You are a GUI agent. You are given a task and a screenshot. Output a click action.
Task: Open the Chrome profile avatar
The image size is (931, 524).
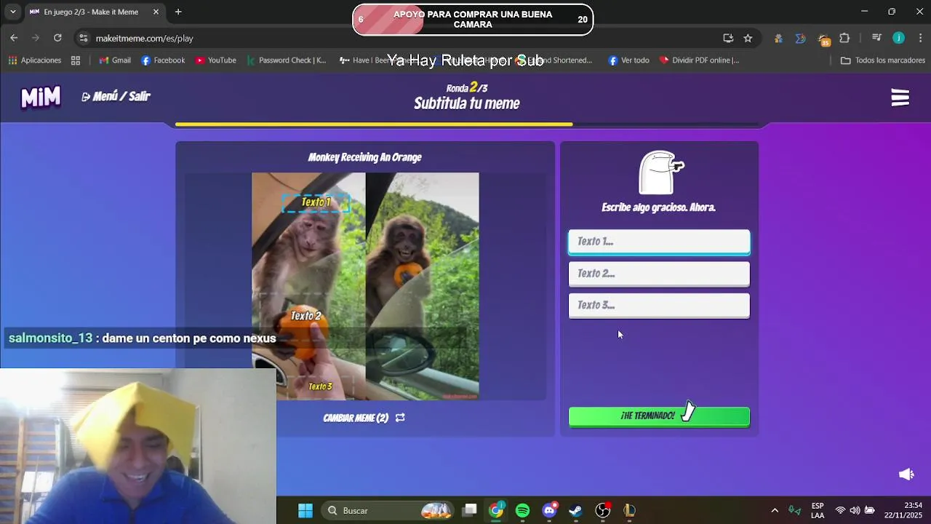[899, 38]
